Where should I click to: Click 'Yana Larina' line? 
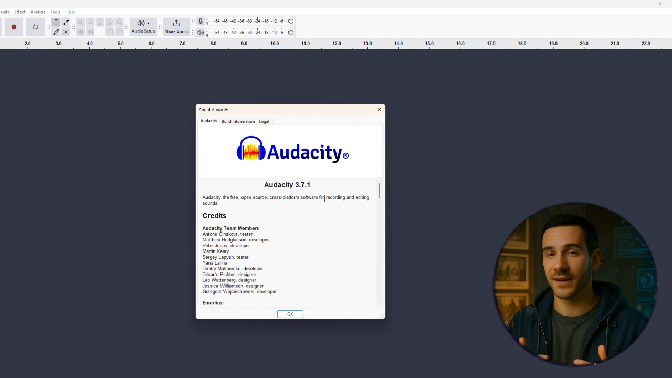click(x=215, y=263)
